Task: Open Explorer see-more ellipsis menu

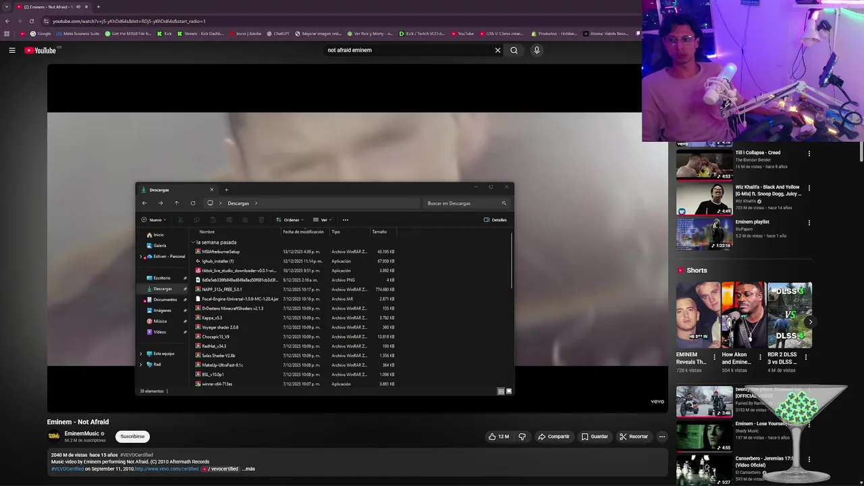Action: click(346, 220)
